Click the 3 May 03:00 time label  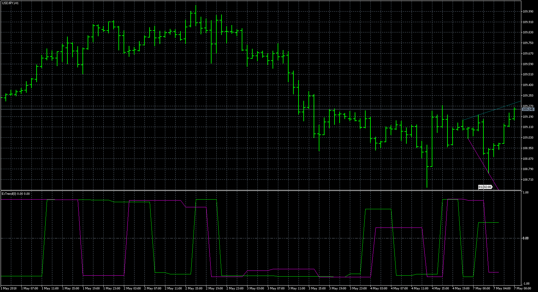coord(256,288)
